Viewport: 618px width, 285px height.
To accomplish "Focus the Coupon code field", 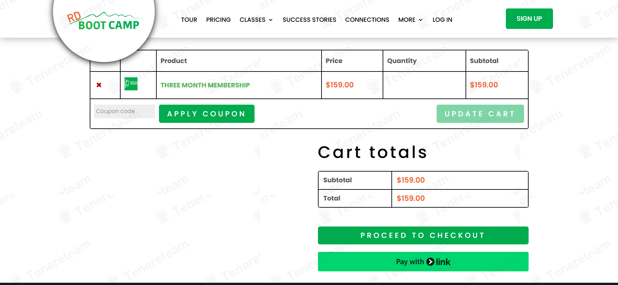I will [x=124, y=111].
